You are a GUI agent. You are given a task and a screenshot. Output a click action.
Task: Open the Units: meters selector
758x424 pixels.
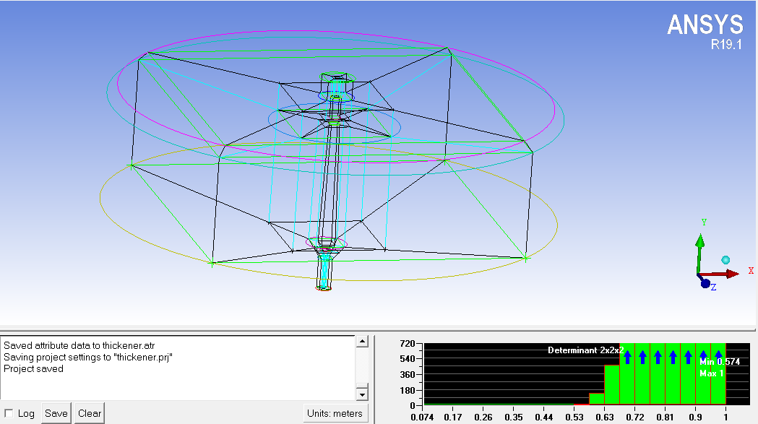[x=337, y=413]
